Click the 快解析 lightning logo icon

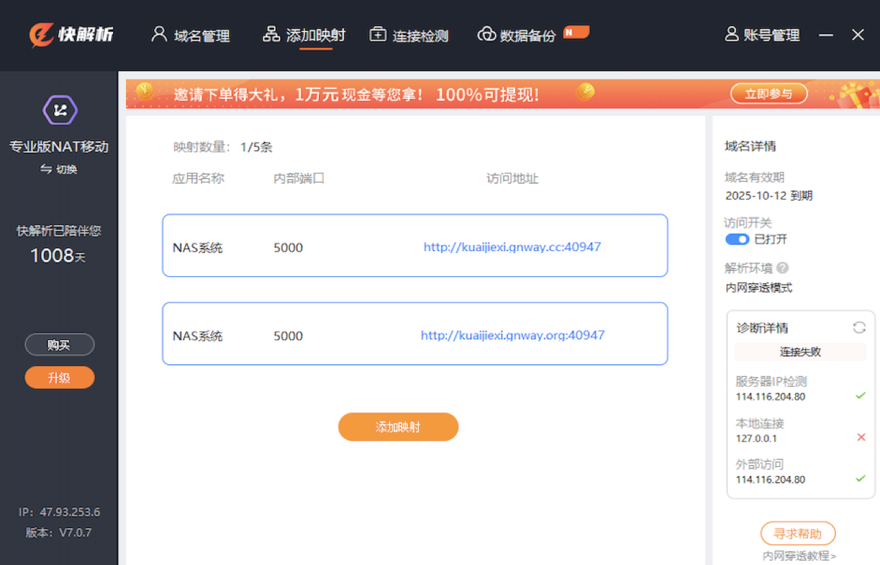42,34
